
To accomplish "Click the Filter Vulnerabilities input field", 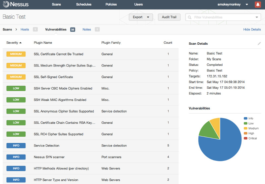I will 223,17.
